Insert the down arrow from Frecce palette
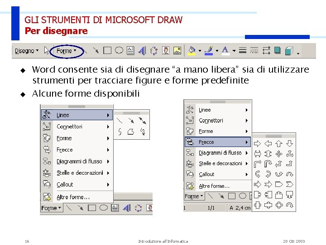 tap(290, 143)
